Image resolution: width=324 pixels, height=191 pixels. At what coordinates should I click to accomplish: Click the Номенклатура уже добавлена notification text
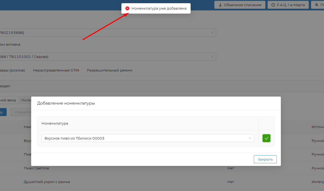(x=159, y=9)
